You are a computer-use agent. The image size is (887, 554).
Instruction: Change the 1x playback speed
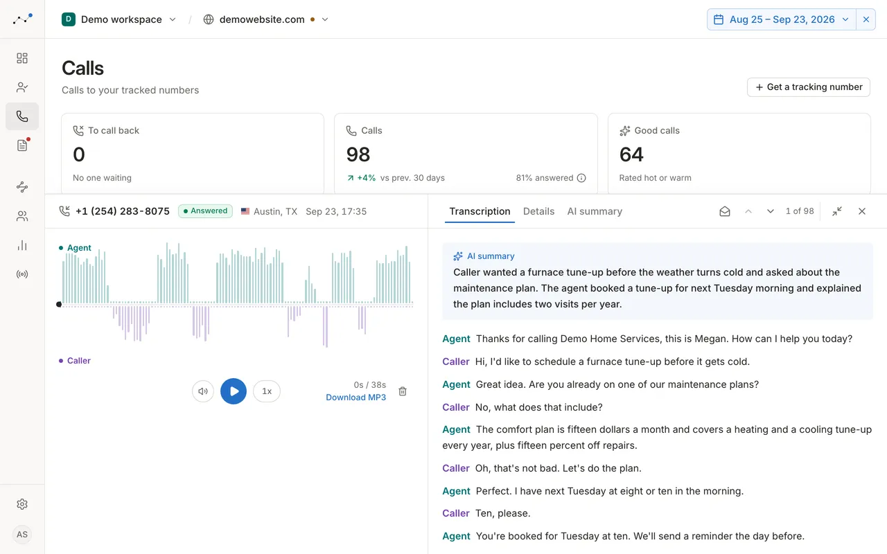click(x=267, y=391)
